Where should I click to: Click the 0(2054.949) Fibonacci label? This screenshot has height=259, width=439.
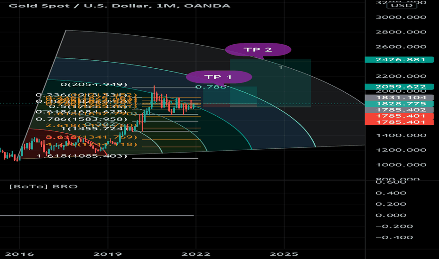94,85
